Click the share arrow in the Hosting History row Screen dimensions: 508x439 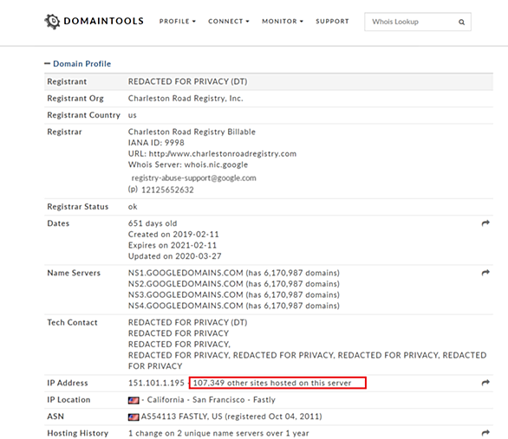coord(485,433)
